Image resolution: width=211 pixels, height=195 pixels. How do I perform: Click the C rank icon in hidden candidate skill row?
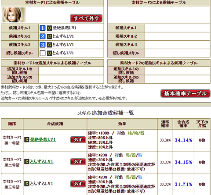tap(49, 53)
